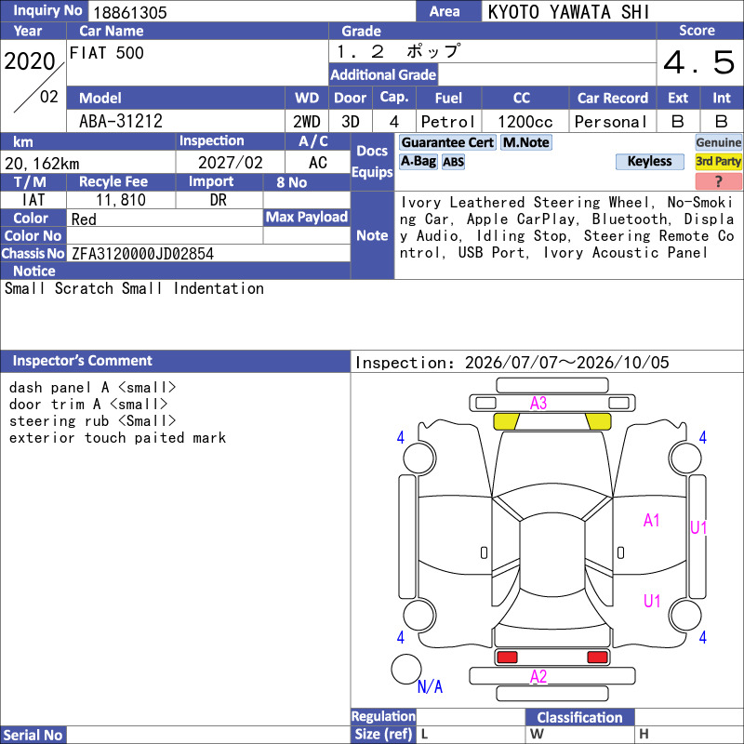The height and width of the screenshot is (744, 744).
Task: Click the red question mark badge
Action: 718,180
